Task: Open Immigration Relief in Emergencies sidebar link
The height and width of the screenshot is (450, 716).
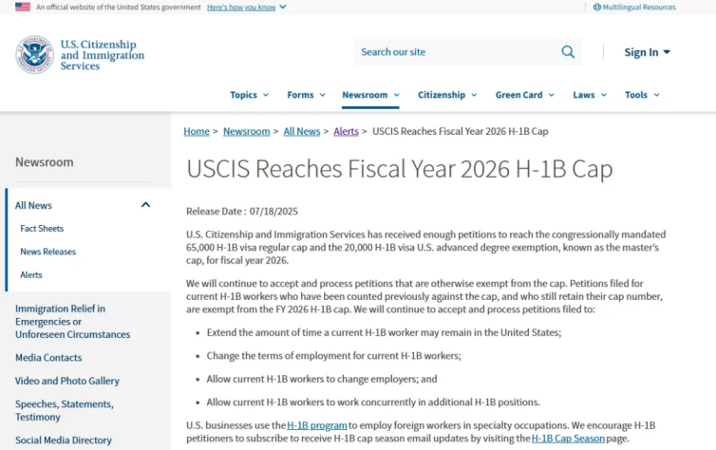Action: 72,321
